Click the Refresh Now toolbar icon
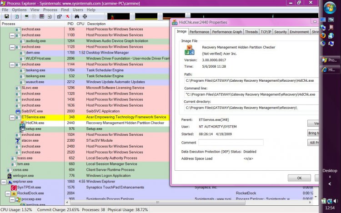This screenshot has height=213, width=341. pos(17,16)
